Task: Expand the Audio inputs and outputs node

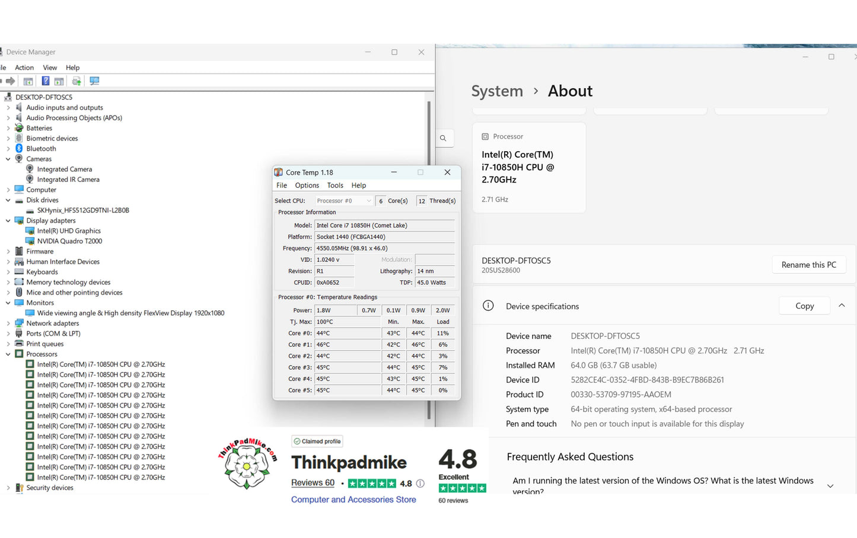Action: click(8, 108)
